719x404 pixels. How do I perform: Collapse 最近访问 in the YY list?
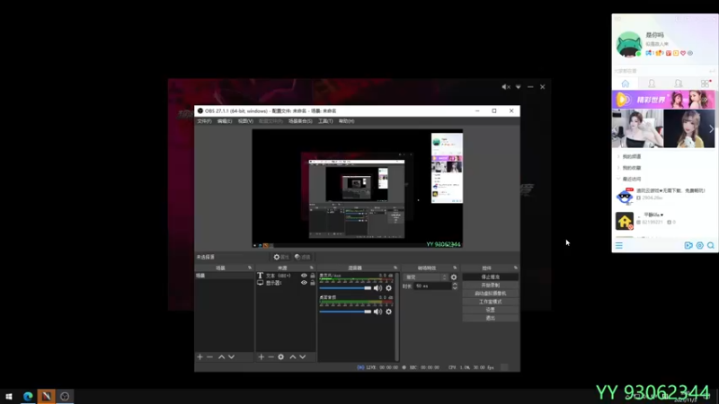(618, 179)
